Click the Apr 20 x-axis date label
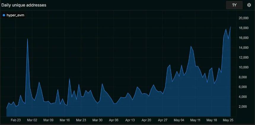 tap(146, 120)
